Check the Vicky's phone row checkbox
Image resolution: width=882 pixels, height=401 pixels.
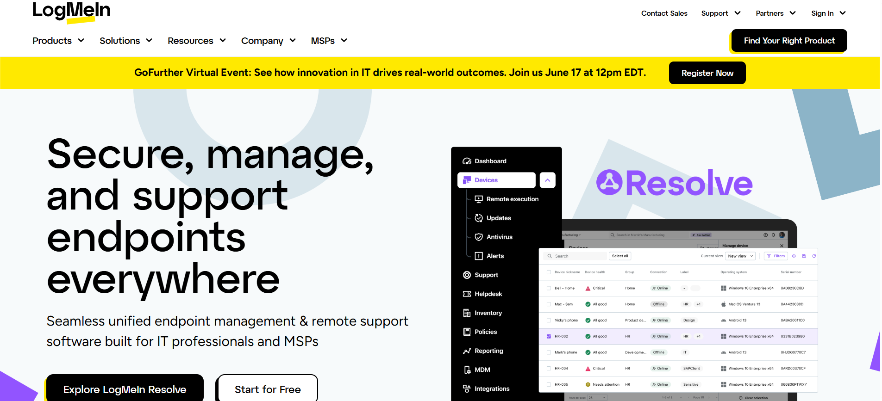(549, 320)
